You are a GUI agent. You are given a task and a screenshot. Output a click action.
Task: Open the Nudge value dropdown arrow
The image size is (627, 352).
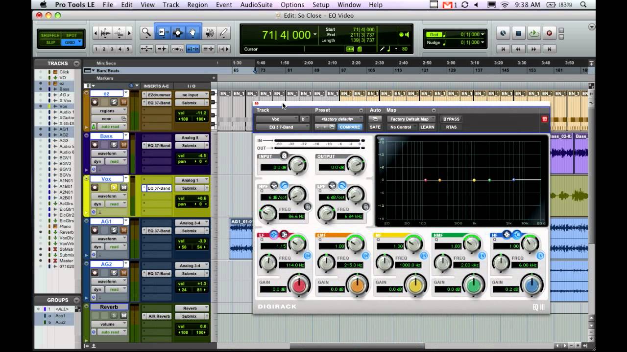(x=482, y=43)
